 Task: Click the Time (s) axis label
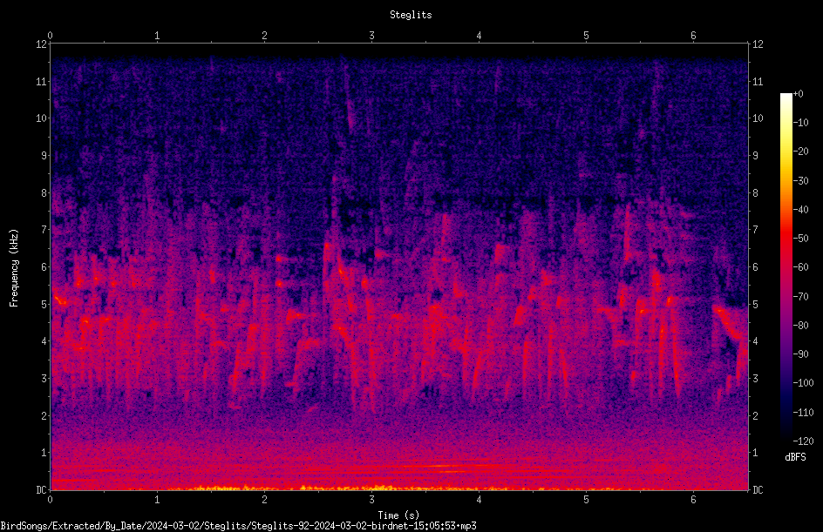[x=398, y=515]
